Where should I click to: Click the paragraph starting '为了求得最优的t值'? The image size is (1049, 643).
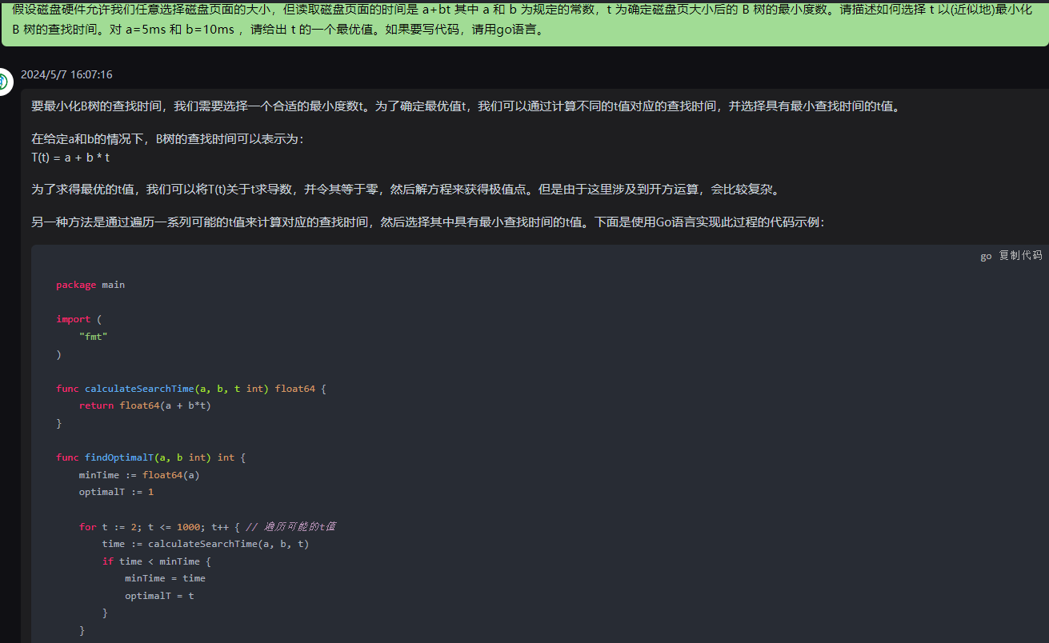406,190
